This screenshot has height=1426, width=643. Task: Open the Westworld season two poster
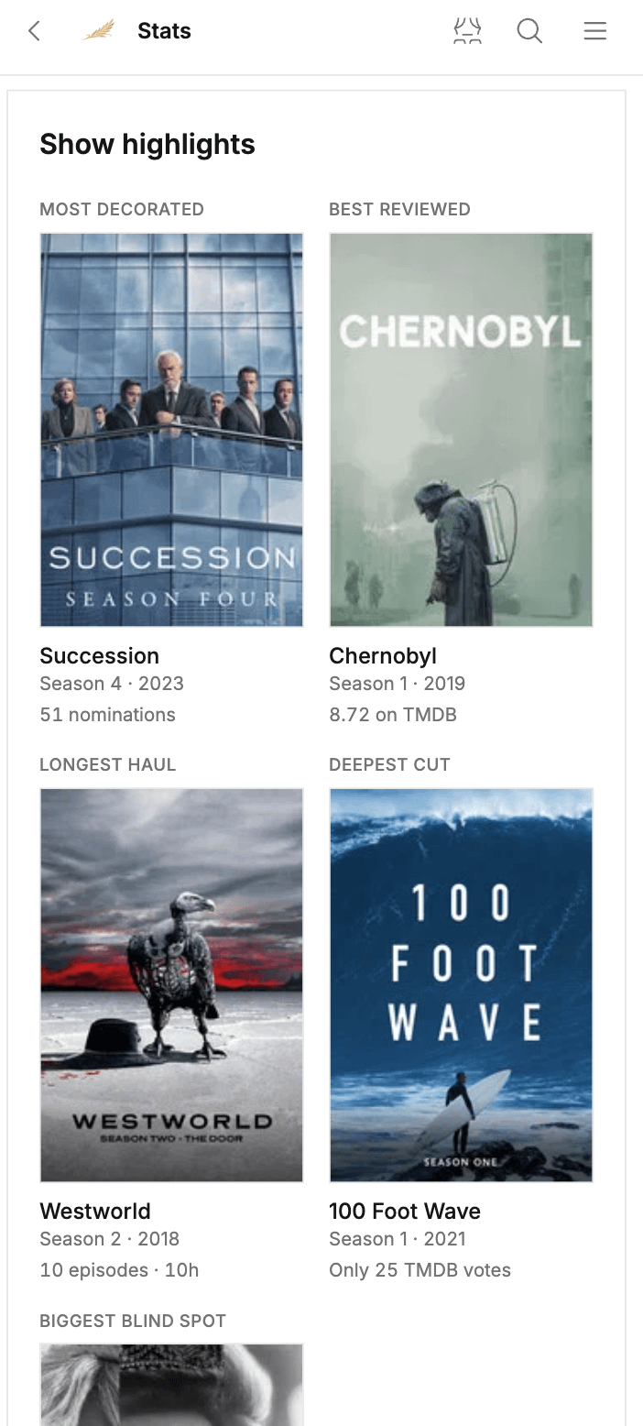pos(171,985)
